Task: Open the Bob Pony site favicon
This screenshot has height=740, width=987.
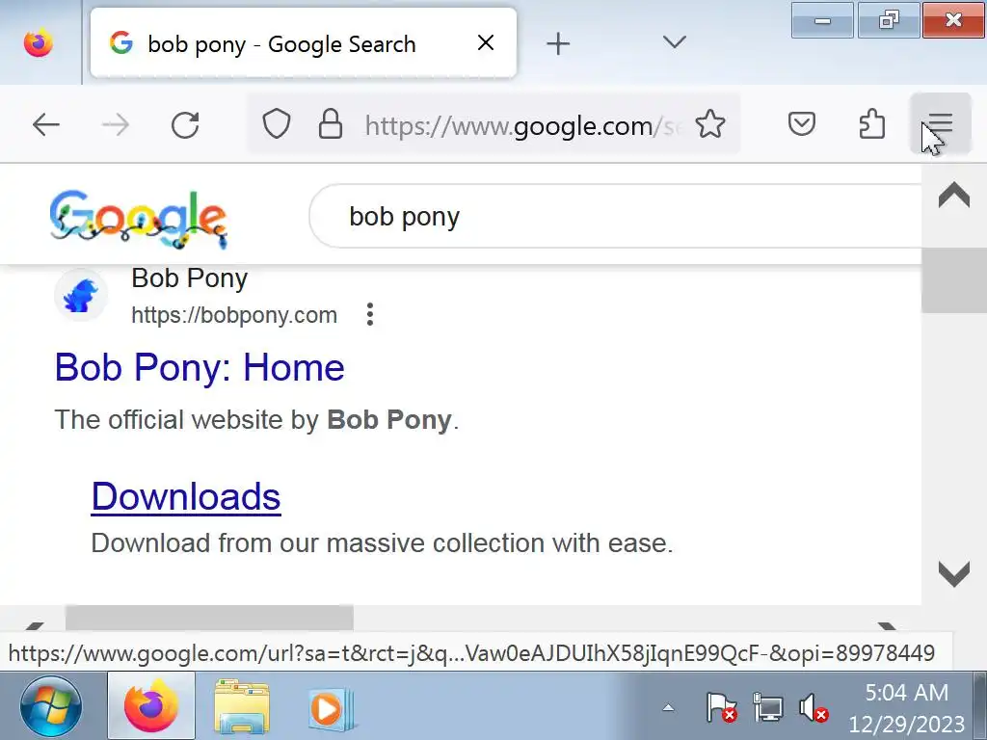Action: pos(81,295)
